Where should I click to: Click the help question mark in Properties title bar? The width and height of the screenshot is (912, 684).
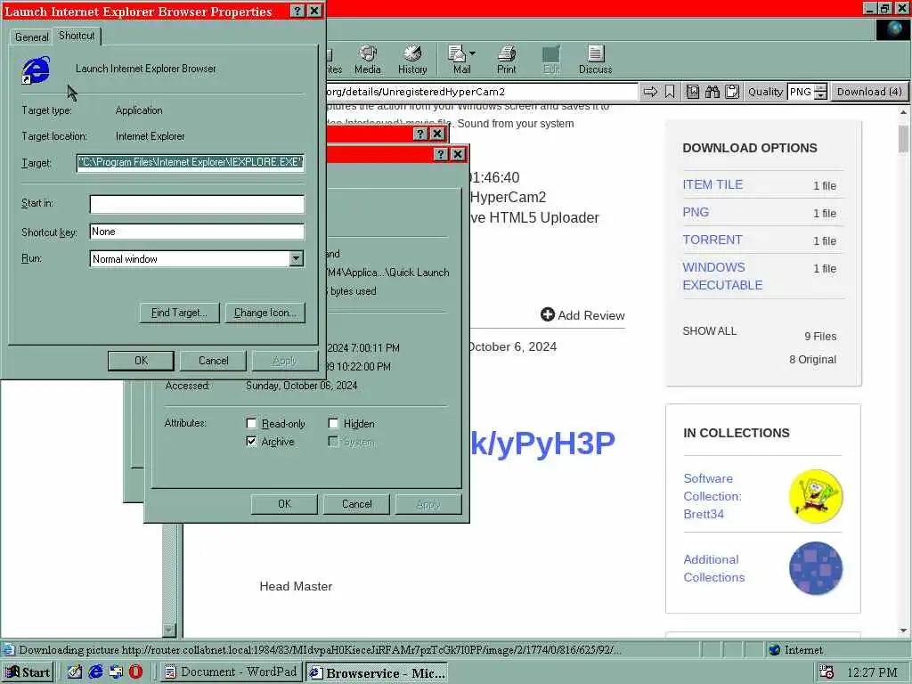(x=297, y=11)
